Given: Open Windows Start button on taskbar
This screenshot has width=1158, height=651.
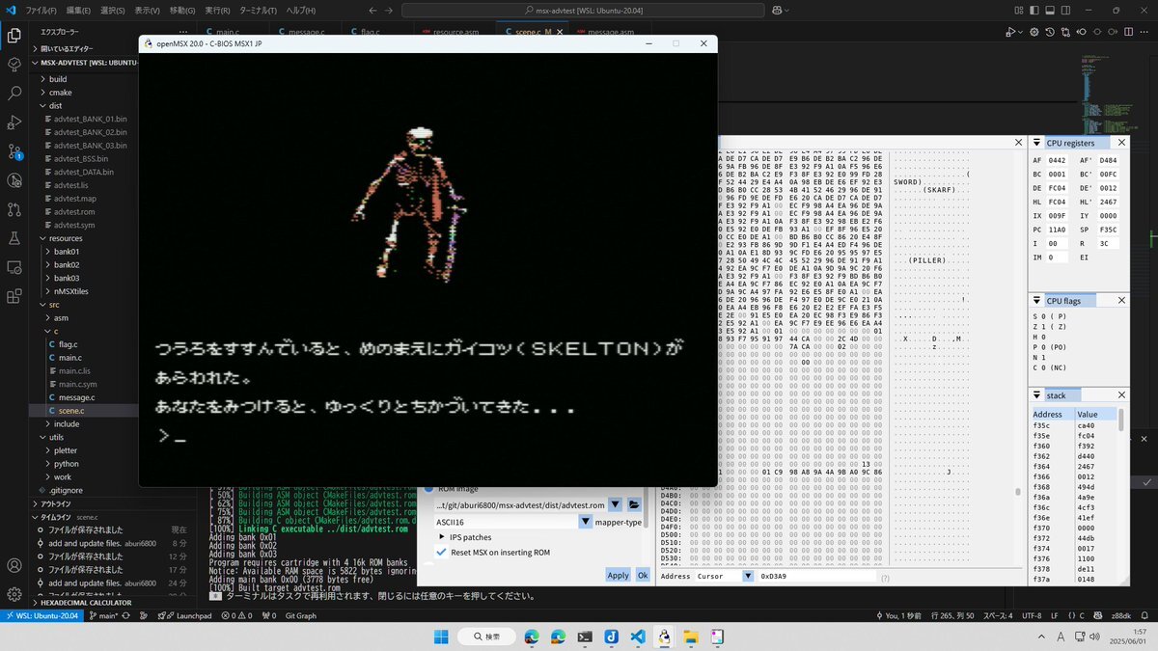Looking at the screenshot, I should [x=442, y=637].
